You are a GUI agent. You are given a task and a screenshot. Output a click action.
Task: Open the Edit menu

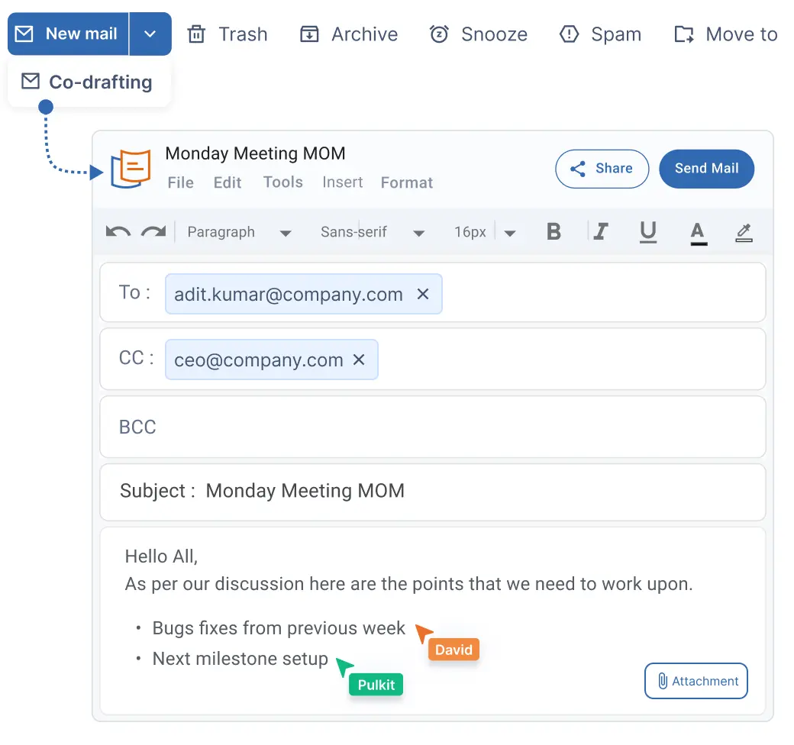[228, 182]
